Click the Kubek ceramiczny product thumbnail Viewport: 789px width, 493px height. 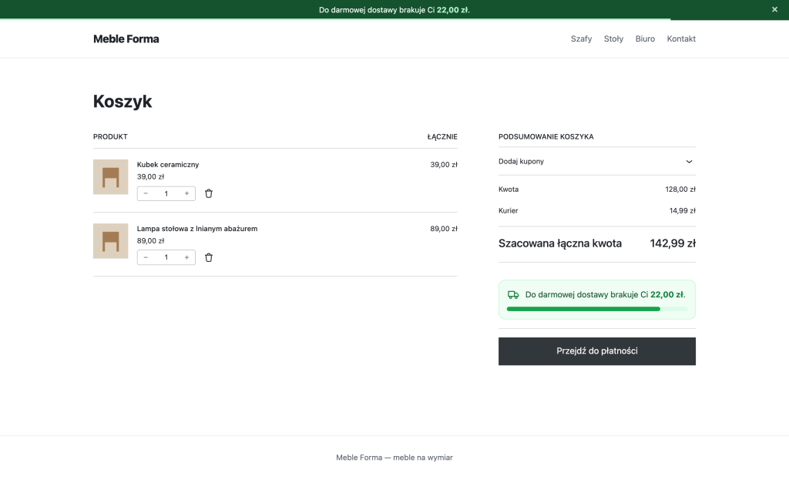[x=111, y=177]
